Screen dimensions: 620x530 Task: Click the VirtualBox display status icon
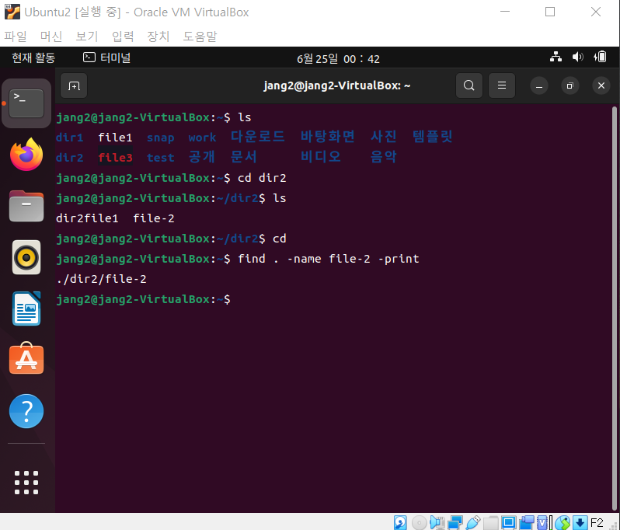pyautogui.click(x=508, y=522)
